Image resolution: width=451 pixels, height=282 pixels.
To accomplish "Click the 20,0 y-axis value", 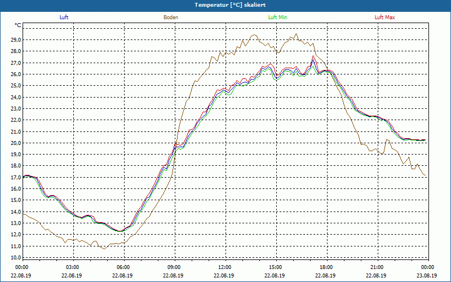I will [16, 143].
